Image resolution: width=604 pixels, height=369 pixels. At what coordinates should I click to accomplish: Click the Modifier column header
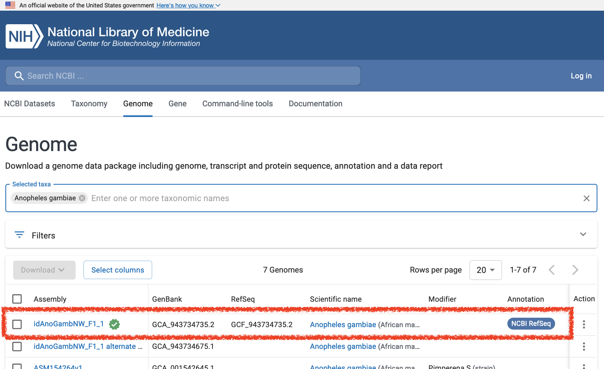coord(442,299)
